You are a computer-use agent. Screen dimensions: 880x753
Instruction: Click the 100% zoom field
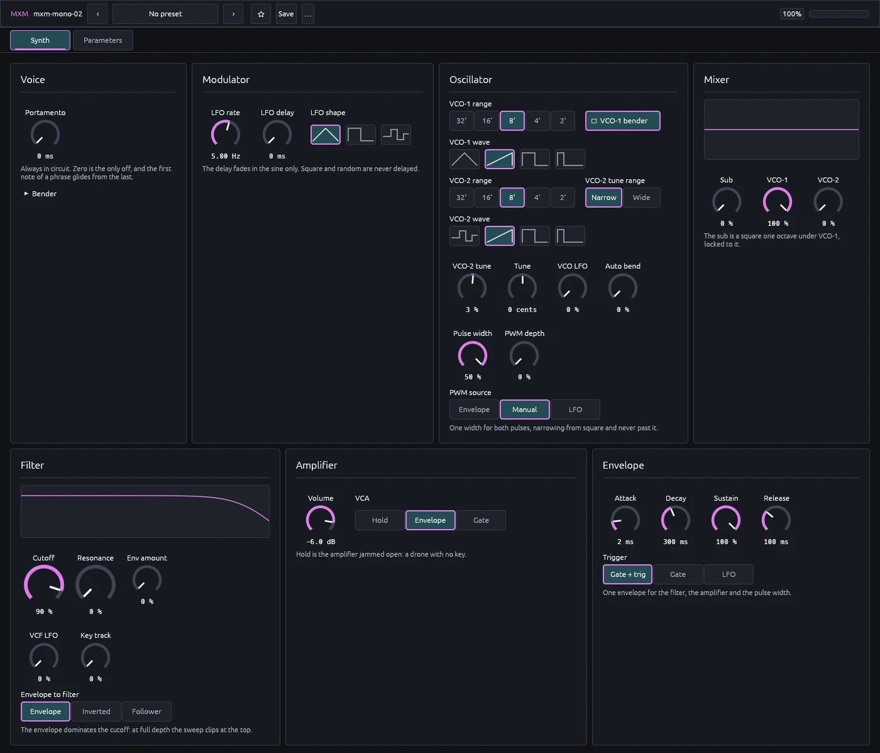pos(792,14)
